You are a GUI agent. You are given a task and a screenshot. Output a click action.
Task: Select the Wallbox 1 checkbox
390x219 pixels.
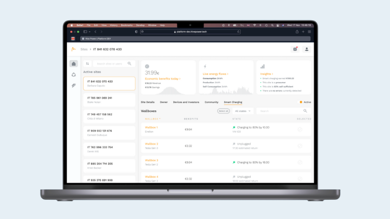[x=300, y=130]
